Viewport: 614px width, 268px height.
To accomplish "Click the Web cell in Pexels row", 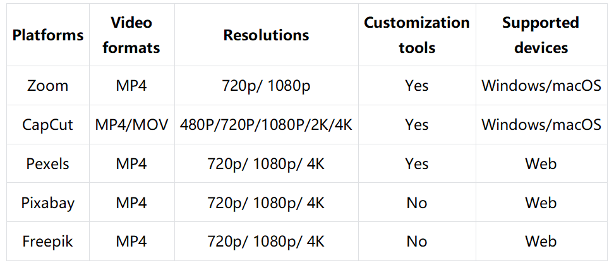I will [541, 163].
